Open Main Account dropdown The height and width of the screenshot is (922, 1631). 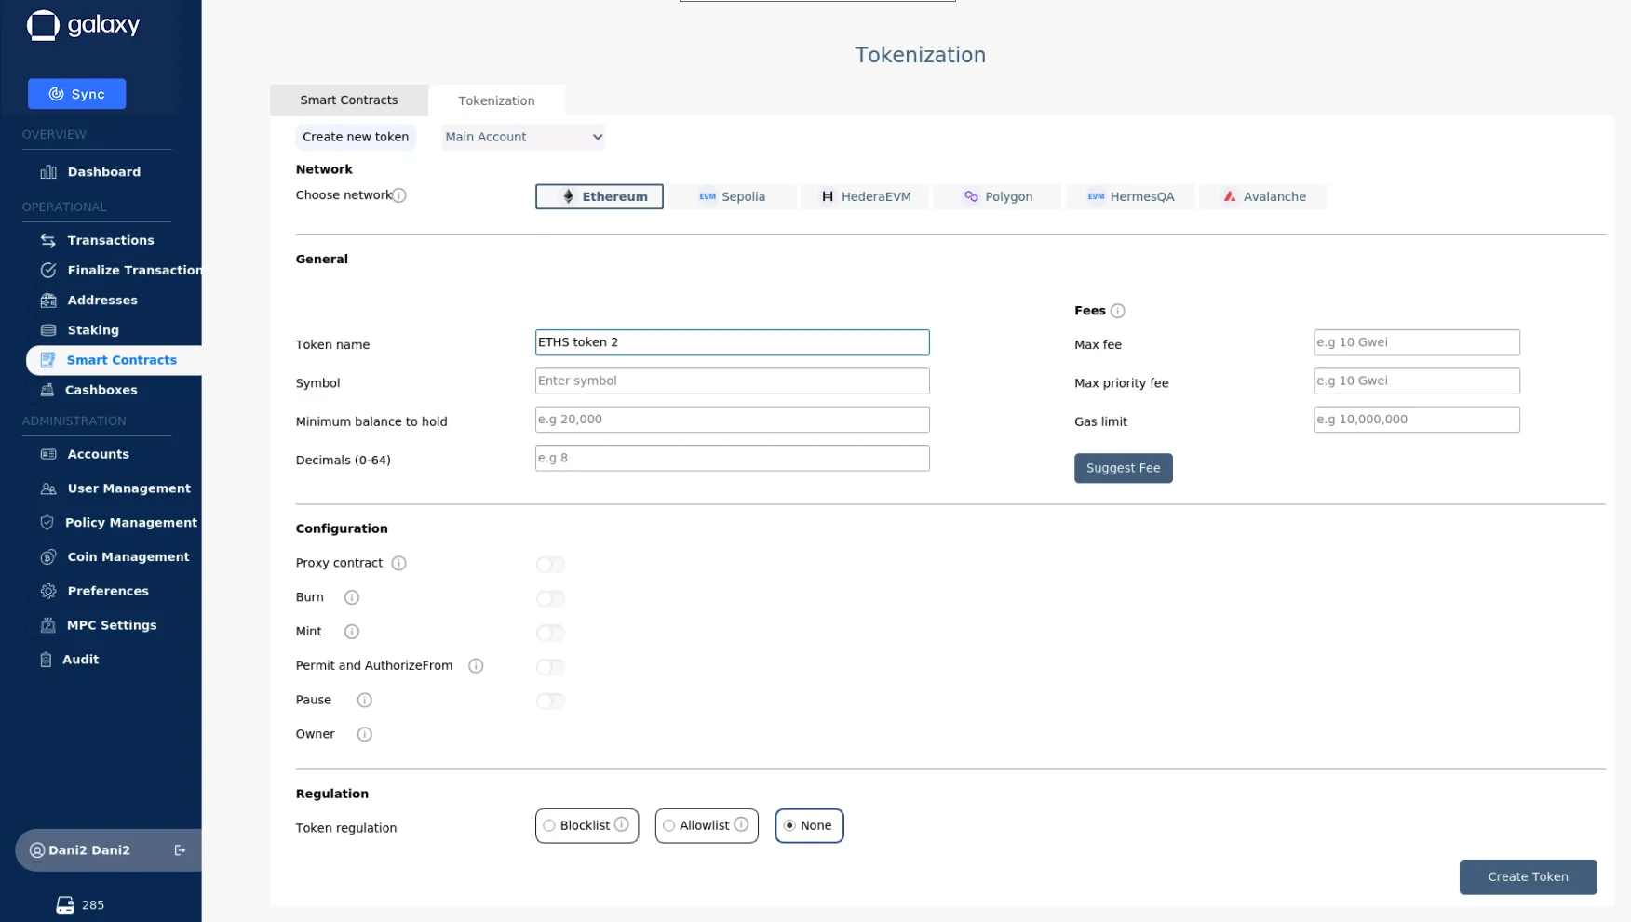[x=523, y=137]
